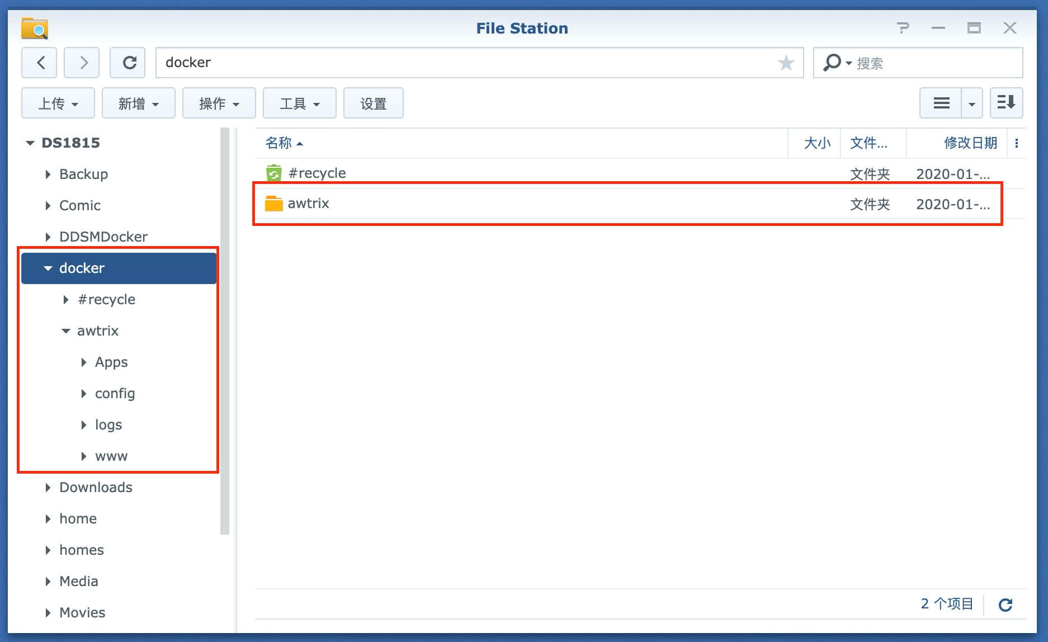This screenshot has height=642, width=1048.
Task: Open the 工具 tools menu
Action: pyautogui.click(x=300, y=103)
